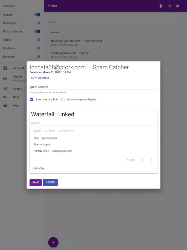
Task: Click Created on March 21, 2019 text
Action: coord(50,72)
